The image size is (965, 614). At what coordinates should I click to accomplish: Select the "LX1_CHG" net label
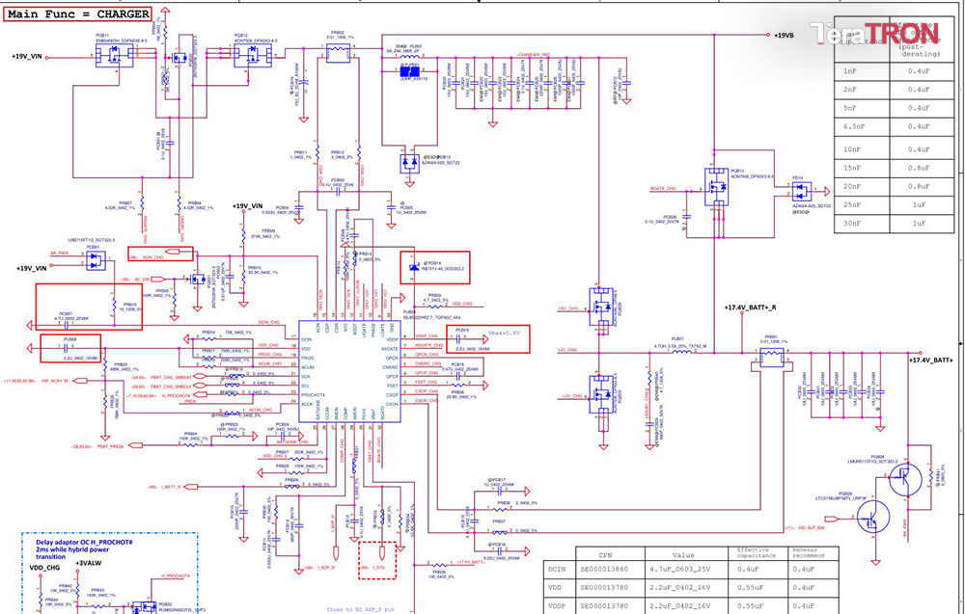click(x=567, y=350)
